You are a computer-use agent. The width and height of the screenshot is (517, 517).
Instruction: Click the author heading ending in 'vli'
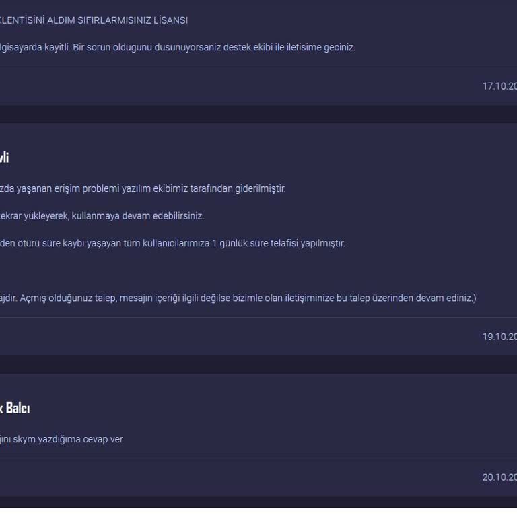pos(4,158)
